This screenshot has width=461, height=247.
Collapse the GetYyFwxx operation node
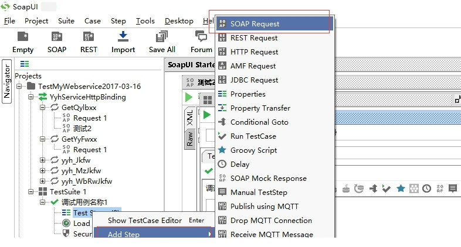click(x=43, y=139)
